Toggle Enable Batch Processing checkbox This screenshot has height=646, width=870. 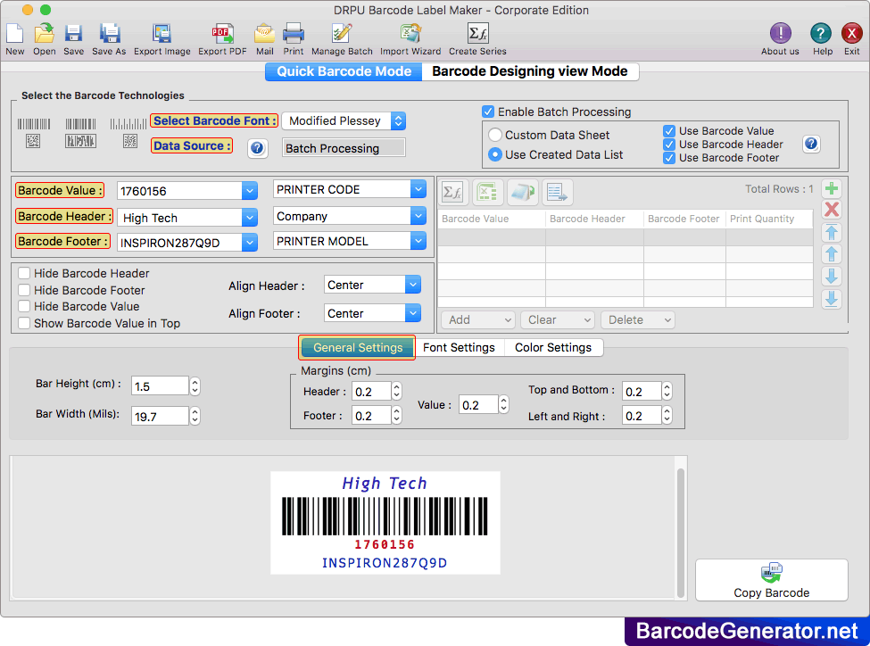point(488,112)
